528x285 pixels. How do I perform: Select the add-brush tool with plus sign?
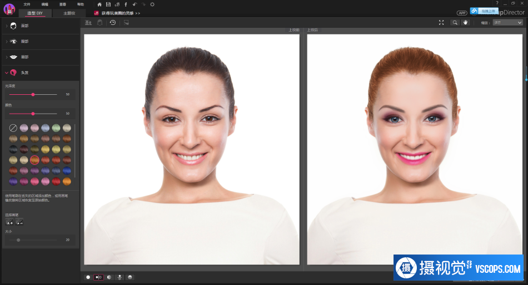click(9, 222)
